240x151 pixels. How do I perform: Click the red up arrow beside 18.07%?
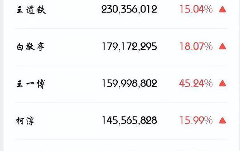223,46
